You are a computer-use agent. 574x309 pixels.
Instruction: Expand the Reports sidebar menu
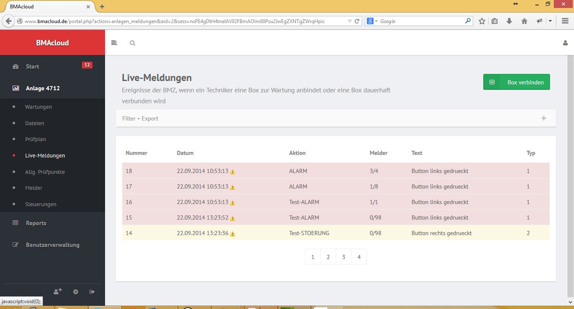pos(36,223)
